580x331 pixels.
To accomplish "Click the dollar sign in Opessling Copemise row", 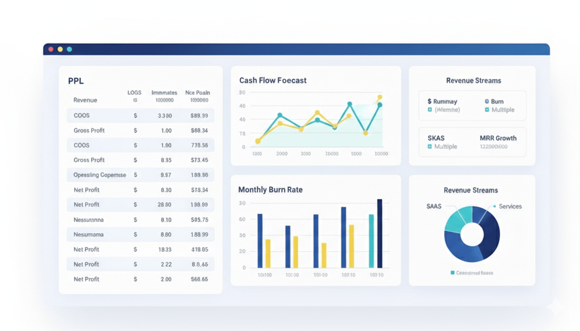I will [136, 175].
